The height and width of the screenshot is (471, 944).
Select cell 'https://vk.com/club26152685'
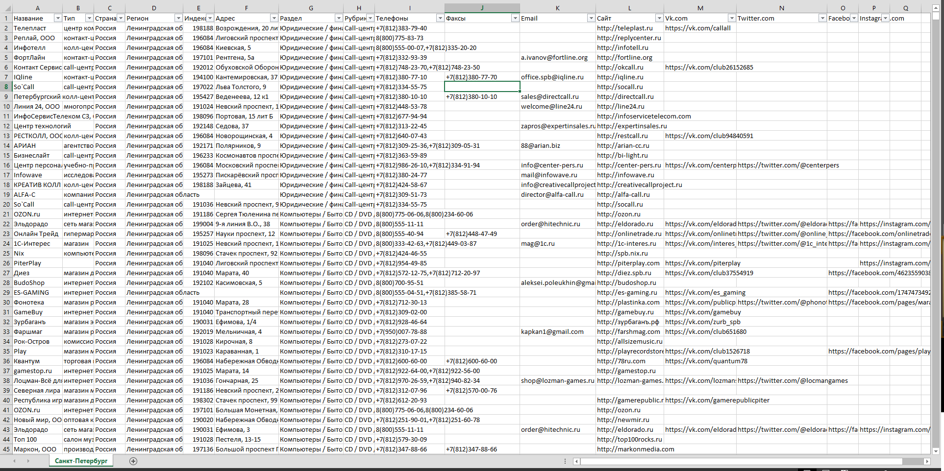click(700, 67)
